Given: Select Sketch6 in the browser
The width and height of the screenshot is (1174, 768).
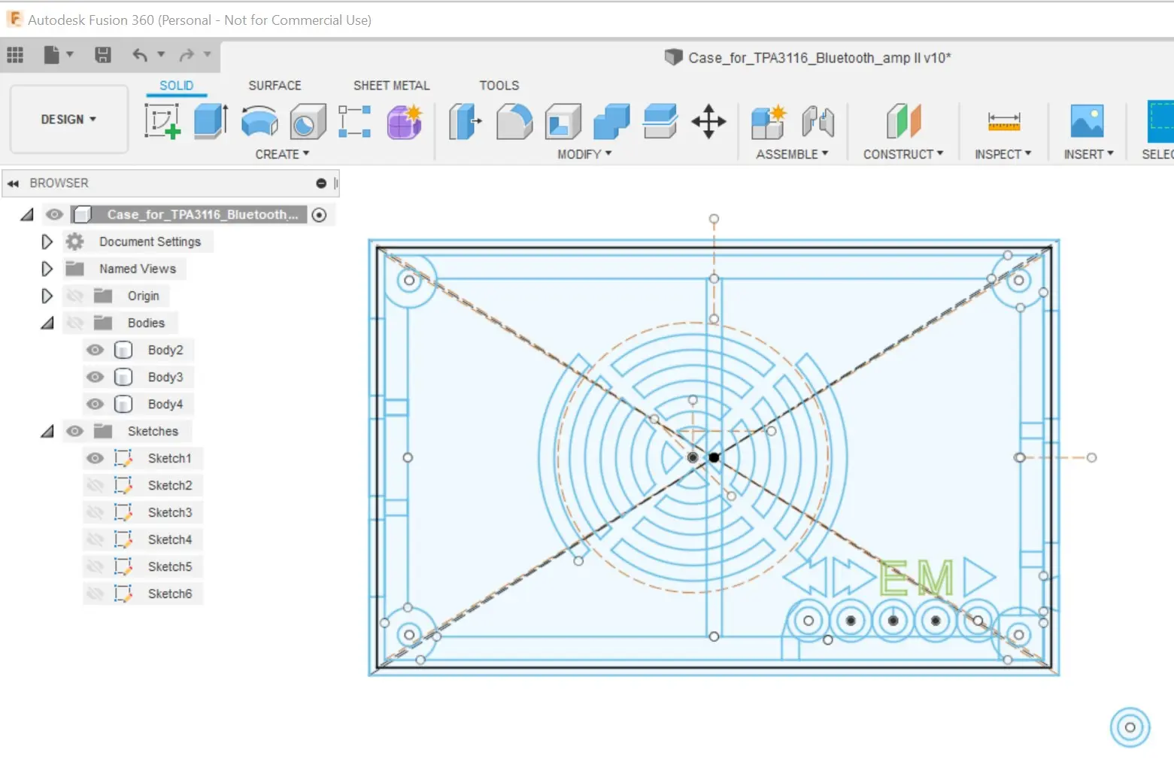Looking at the screenshot, I should click(170, 593).
